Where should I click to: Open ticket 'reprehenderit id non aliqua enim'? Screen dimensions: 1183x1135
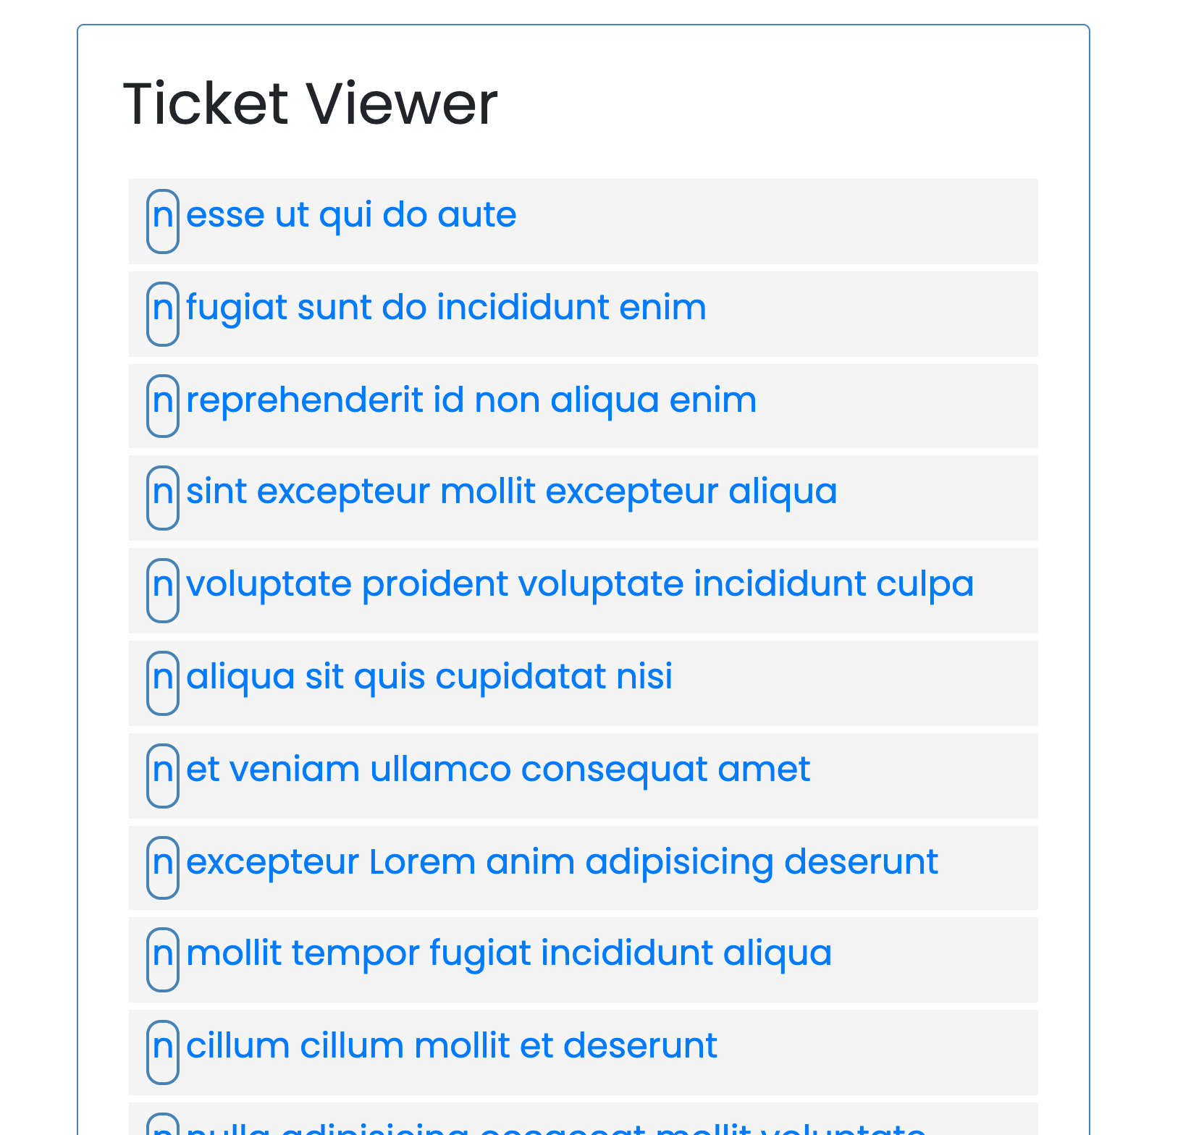[x=471, y=400]
